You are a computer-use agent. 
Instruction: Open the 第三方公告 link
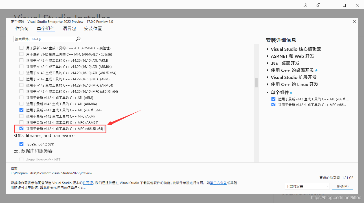tap(218, 183)
